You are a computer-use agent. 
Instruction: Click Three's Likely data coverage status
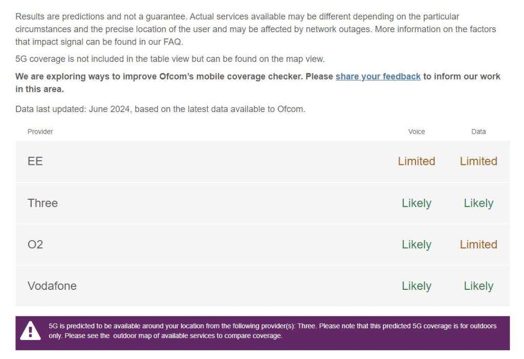pos(478,203)
